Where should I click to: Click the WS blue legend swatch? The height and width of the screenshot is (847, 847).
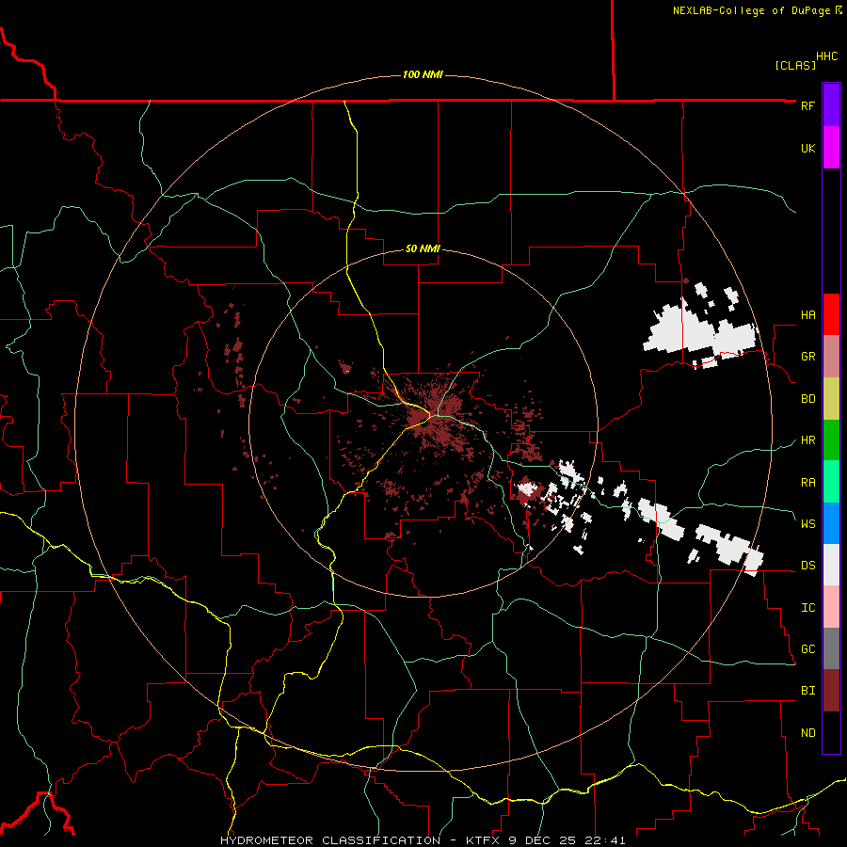tap(831, 523)
